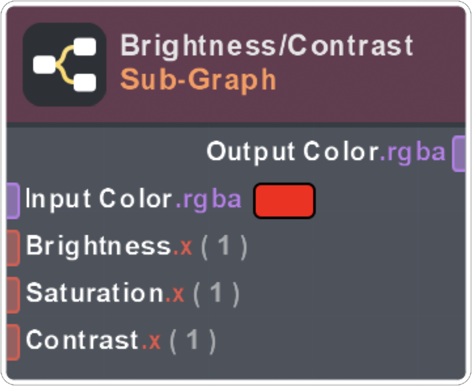Image resolution: width=472 pixels, height=386 pixels.
Task: Click the Output Color purple output port
Action: [459, 153]
